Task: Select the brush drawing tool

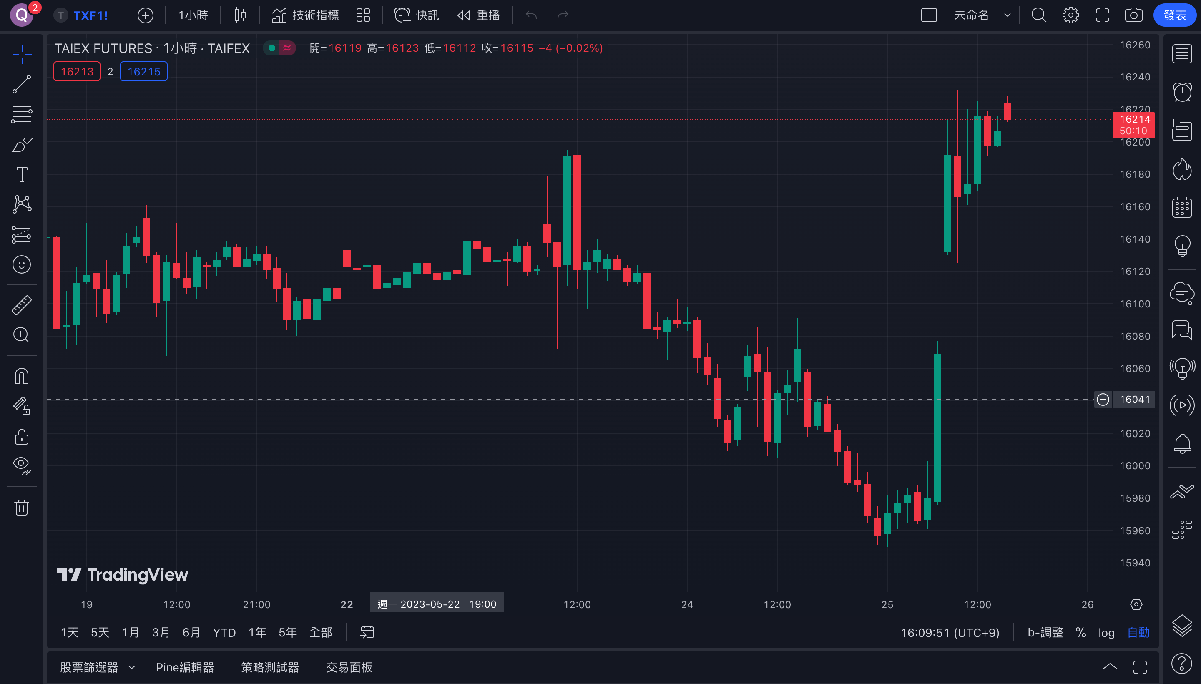Action: pos(22,144)
